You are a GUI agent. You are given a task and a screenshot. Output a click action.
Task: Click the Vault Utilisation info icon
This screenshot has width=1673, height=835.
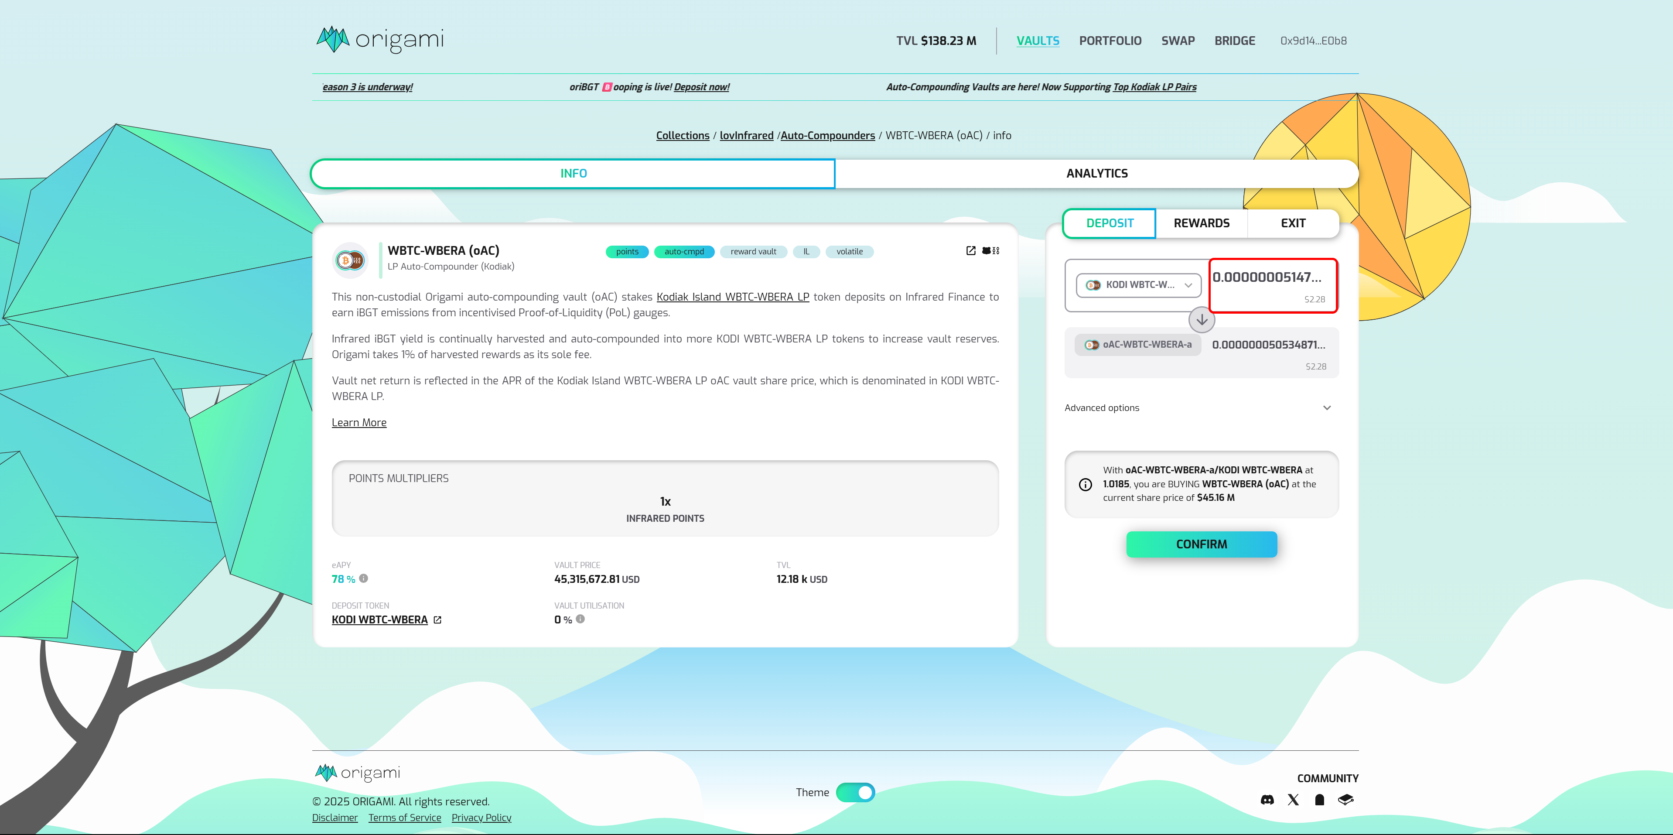[580, 619]
